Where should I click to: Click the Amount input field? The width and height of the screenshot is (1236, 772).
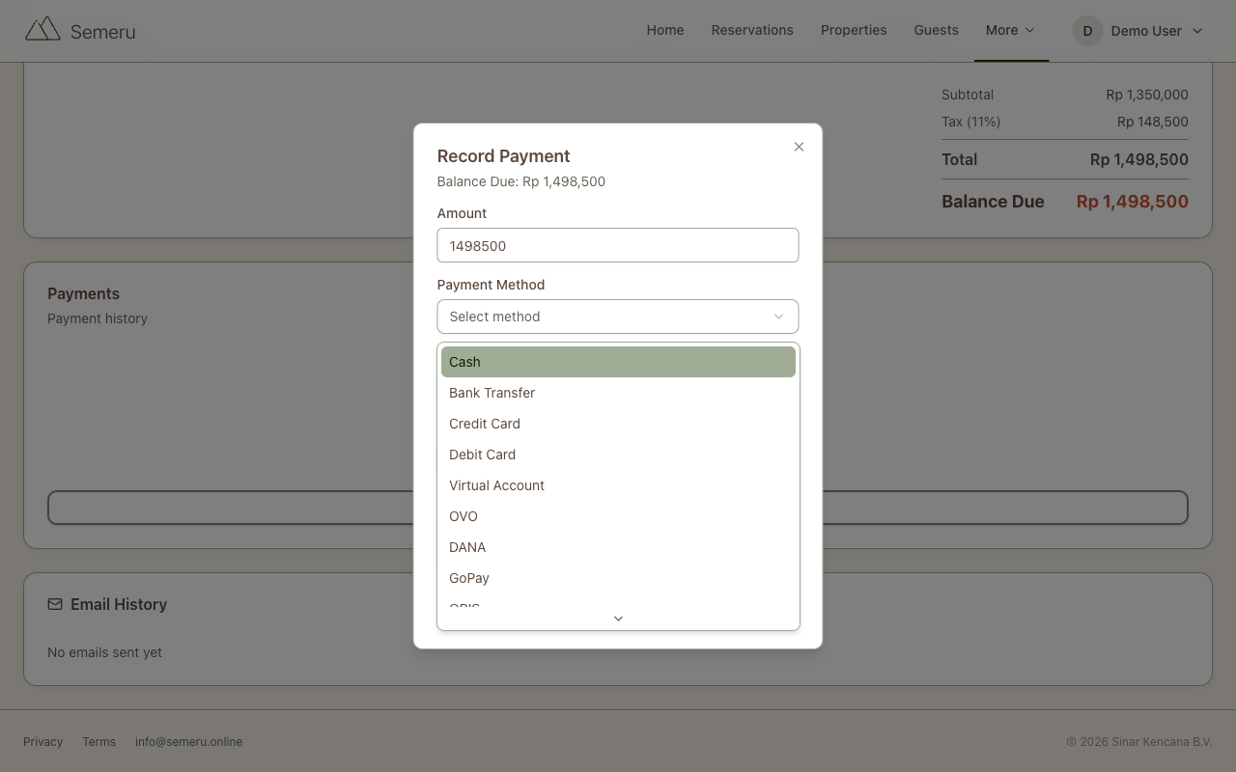[618, 245]
